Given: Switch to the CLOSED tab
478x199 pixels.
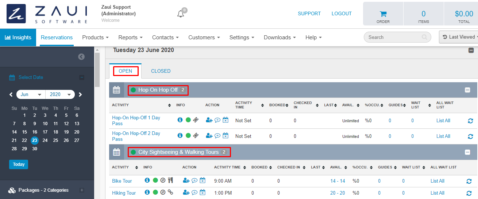Looking at the screenshot, I should coord(161,71).
